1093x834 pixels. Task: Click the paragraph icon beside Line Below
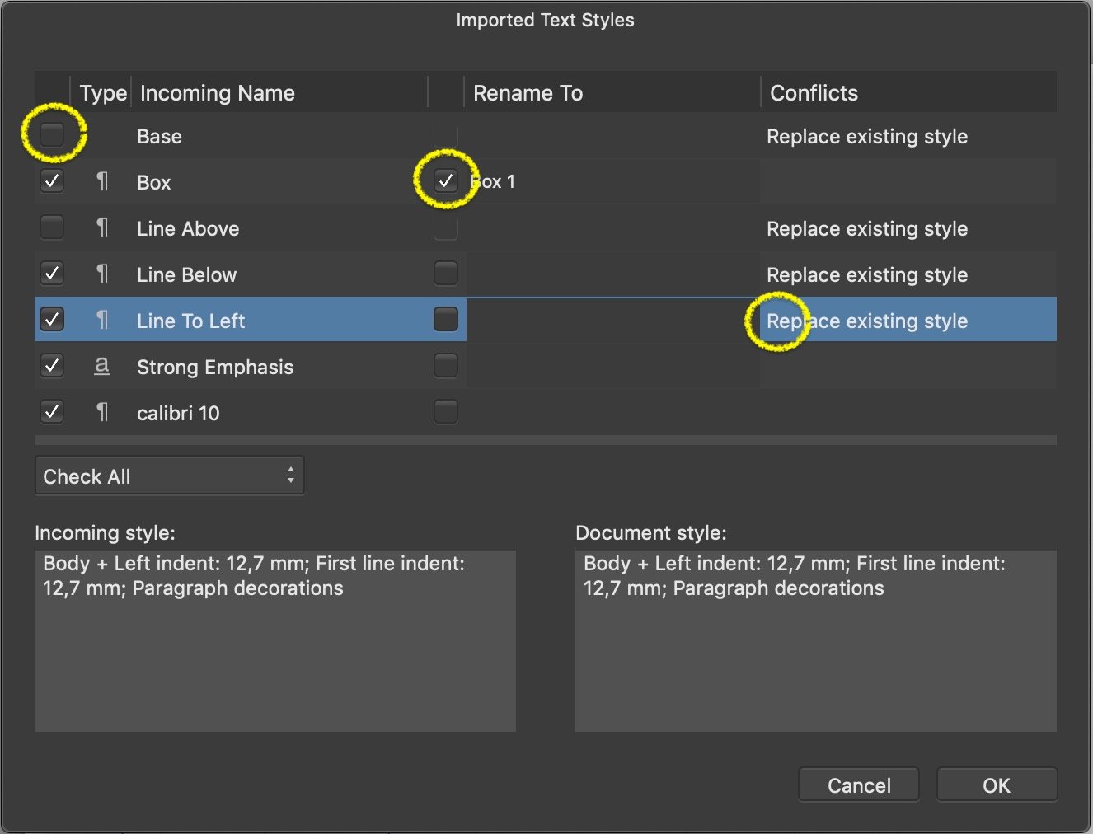pyautogui.click(x=102, y=274)
